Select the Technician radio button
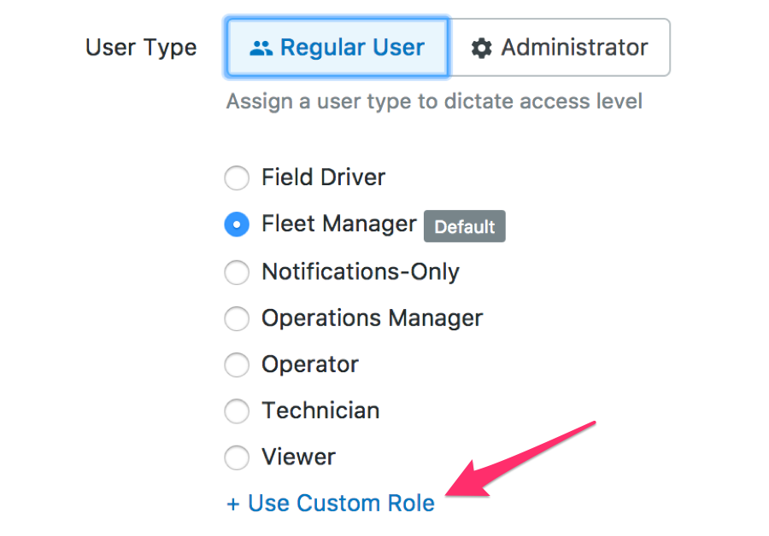This screenshot has width=769, height=536. pos(237,411)
